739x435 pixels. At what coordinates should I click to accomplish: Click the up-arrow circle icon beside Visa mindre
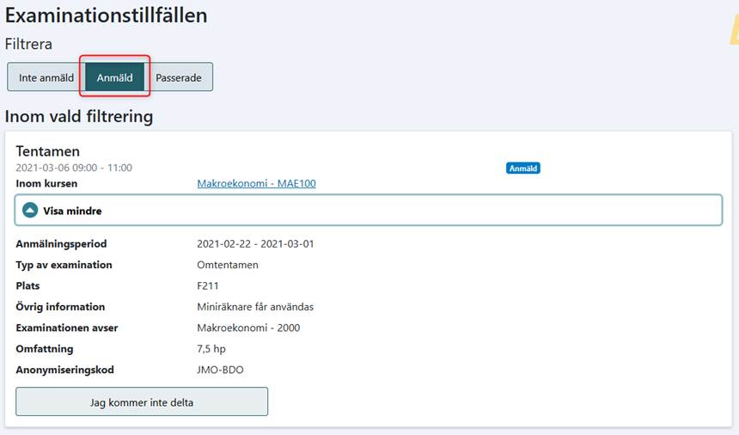tap(30, 211)
